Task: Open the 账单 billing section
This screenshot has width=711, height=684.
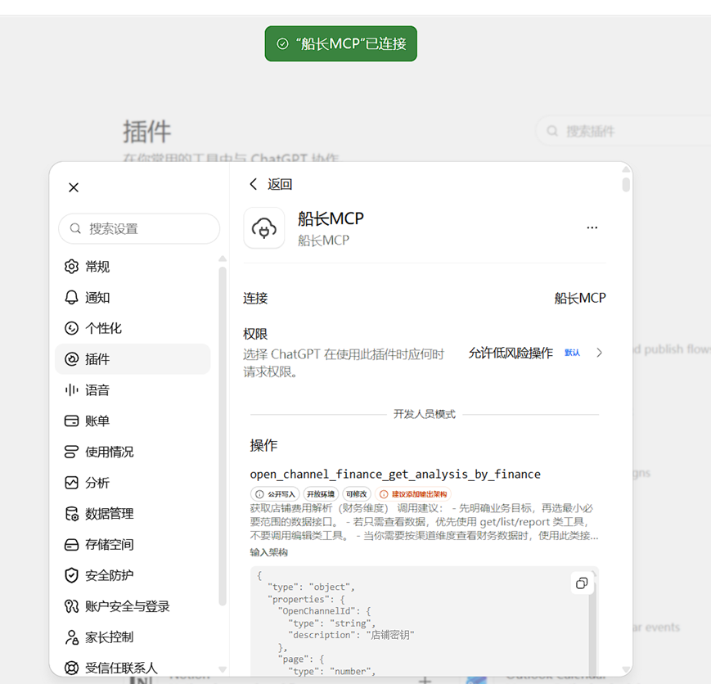Action: [x=133, y=421]
